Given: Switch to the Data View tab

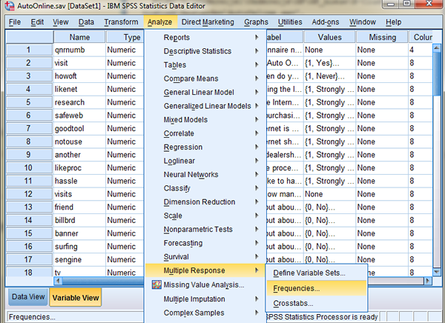Looking at the screenshot, I should pos(28,296).
